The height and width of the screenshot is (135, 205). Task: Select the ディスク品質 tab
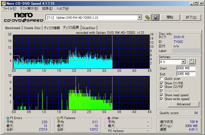71,27
